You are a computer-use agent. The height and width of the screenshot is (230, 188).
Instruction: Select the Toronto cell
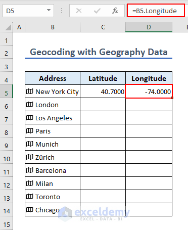pyautogui.click(x=53, y=197)
